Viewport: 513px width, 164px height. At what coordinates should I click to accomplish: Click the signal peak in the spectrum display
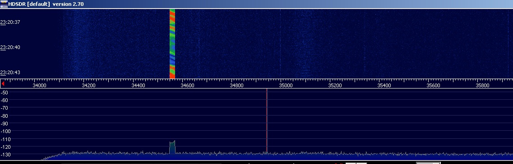coord(172,147)
